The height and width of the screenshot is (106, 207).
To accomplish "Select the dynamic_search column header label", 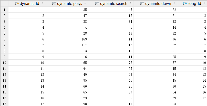I will [x=113, y=4].
